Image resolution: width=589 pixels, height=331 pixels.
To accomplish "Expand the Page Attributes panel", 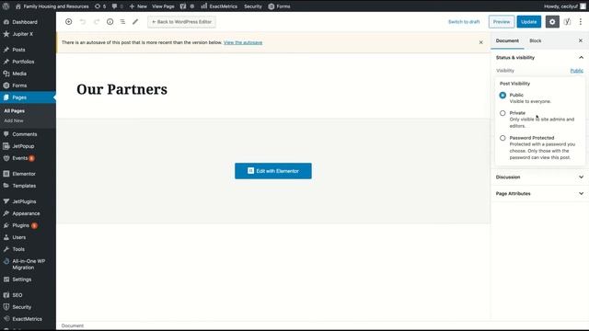I will pyautogui.click(x=540, y=194).
